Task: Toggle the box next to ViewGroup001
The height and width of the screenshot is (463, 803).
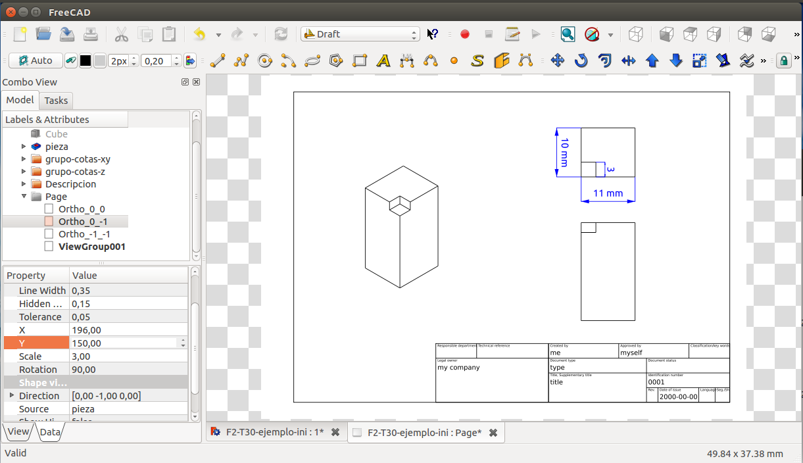Action: [49, 247]
